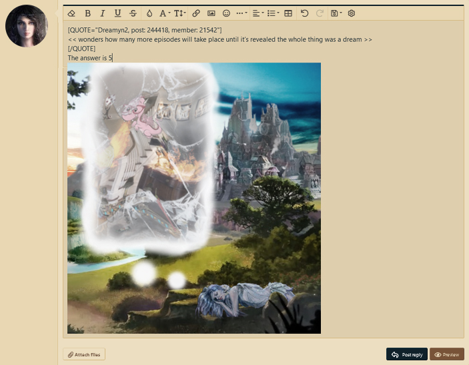Toggle italic formatting

point(102,13)
